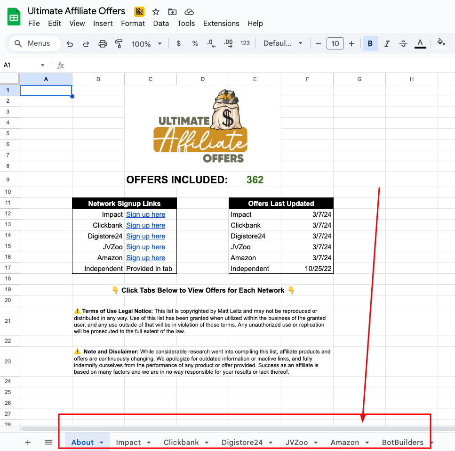Open the text color picker
The width and height of the screenshot is (455, 451).
[420, 43]
